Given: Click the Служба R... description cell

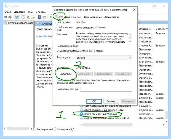Looking at the screenshot, I should pos(145,45).
